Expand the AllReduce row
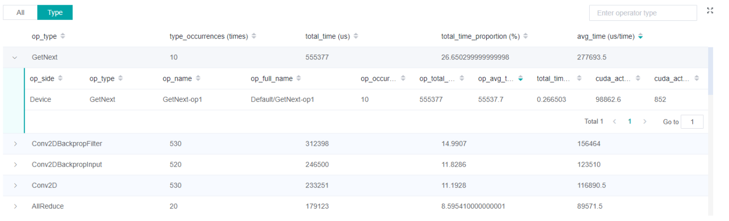The width and height of the screenshot is (729, 221). tap(15, 206)
